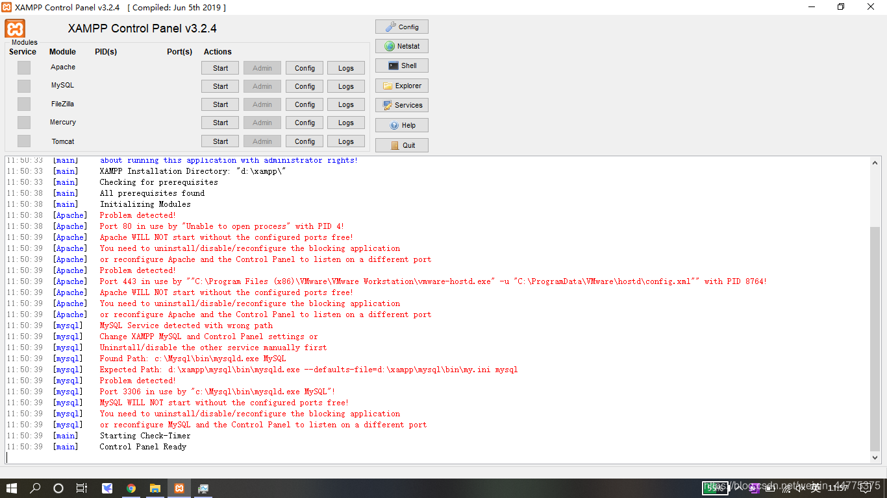This screenshot has height=498, width=887.
Task: Open Explorer folder button
Action: tap(402, 86)
